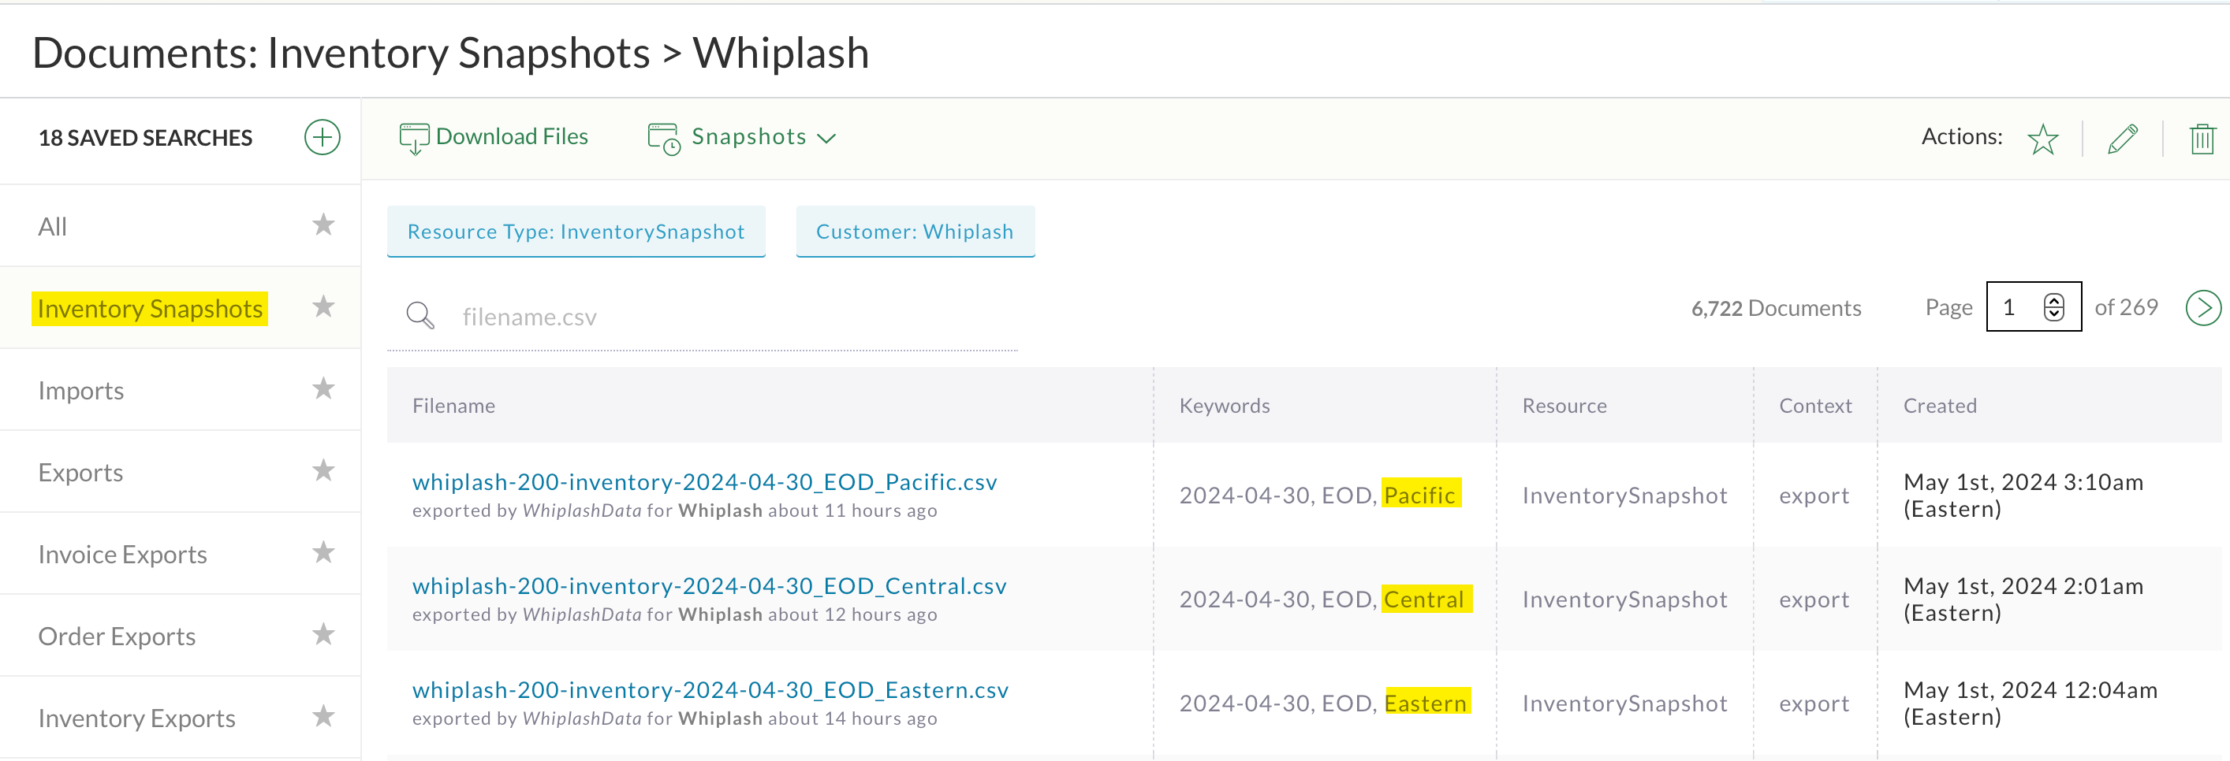Open the Snapshots menu label
Viewport: 2230px width, 761px height.
[x=749, y=136]
